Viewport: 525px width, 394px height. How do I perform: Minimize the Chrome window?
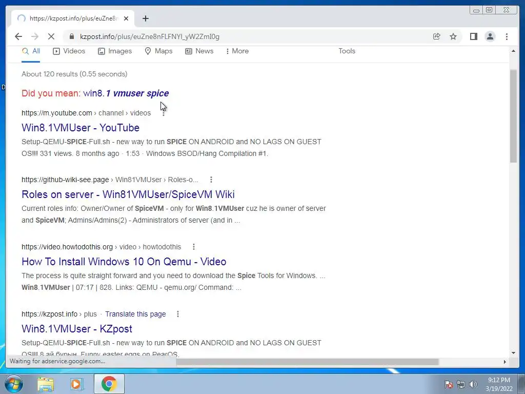[x=476, y=10]
